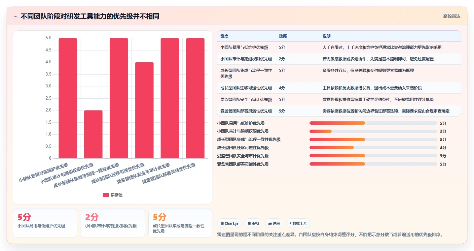Click the chart bar for 受监管团队部署灵活性优先级
This screenshot has height=251, width=474.
click(195, 98)
